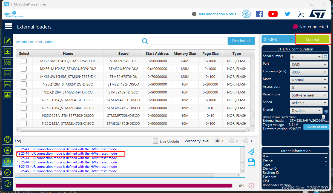
Task: Select loader N25Q128A_STM32F413H-DISCO checkbox
Action: 24,100
